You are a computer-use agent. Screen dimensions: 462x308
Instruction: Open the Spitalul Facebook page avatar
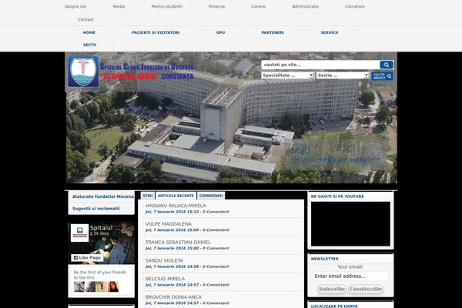point(79,232)
